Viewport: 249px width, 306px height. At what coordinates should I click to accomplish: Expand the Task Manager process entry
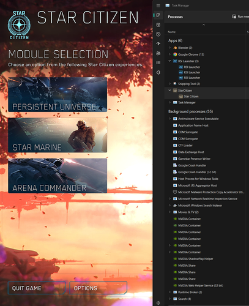(169, 102)
